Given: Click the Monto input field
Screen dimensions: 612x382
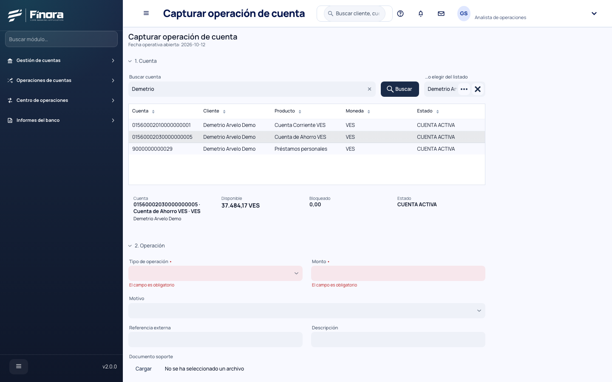Looking at the screenshot, I should 398,273.
